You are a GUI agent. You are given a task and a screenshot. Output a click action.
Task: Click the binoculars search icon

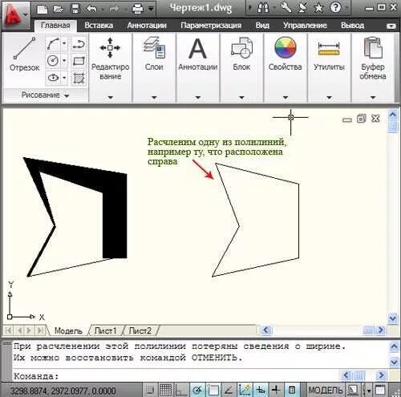click(263, 8)
